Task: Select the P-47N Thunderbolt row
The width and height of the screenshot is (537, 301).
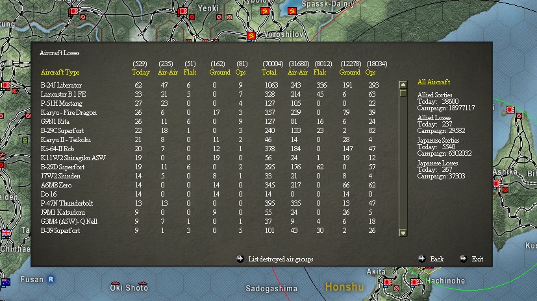Action: click(x=210, y=203)
